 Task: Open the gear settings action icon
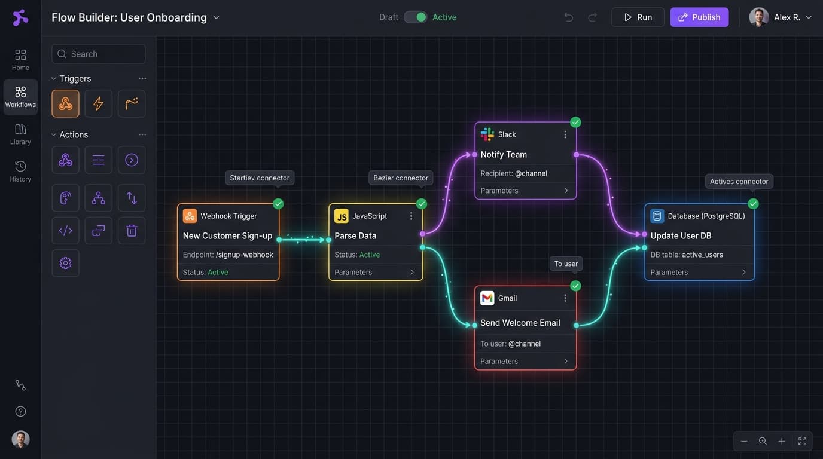coord(65,263)
